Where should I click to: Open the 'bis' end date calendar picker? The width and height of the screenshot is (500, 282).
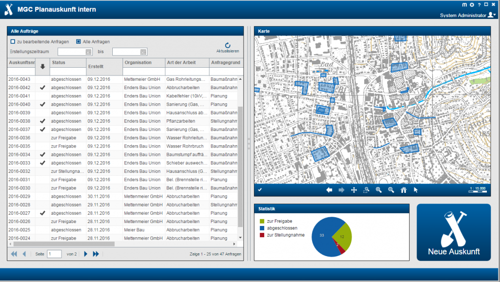pyautogui.click(x=143, y=52)
